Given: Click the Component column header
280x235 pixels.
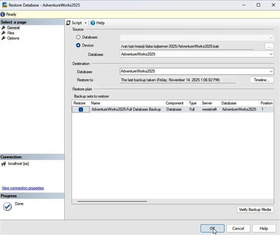Looking at the screenshot, I should [x=175, y=103].
